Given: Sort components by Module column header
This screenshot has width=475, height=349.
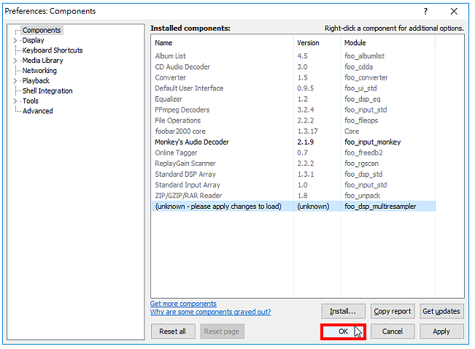Looking at the screenshot, I should pyautogui.click(x=387, y=43).
